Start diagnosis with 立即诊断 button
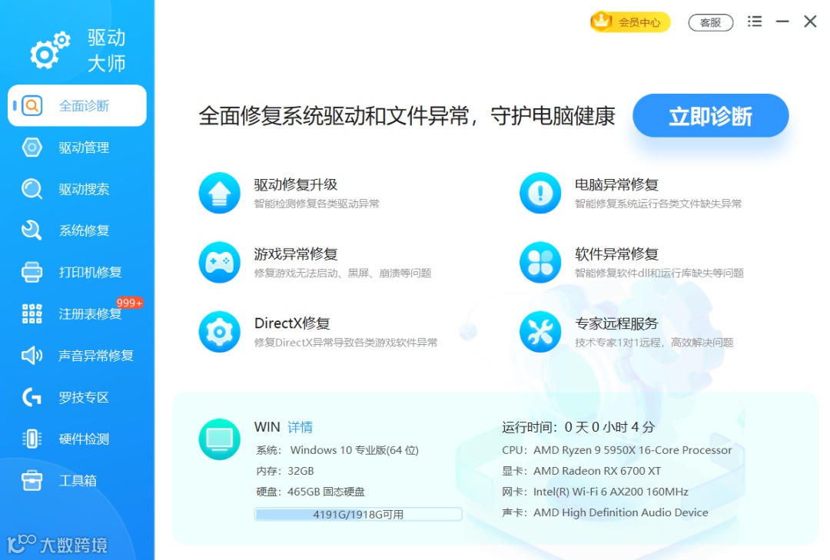 coord(710,116)
